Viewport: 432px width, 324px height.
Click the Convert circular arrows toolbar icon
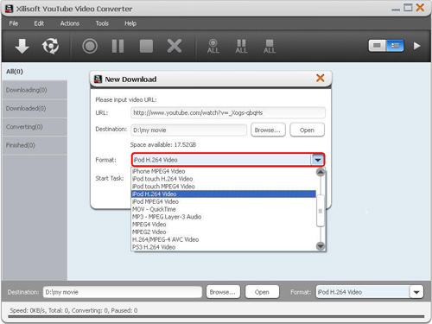pyautogui.click(x=50, y=46)
